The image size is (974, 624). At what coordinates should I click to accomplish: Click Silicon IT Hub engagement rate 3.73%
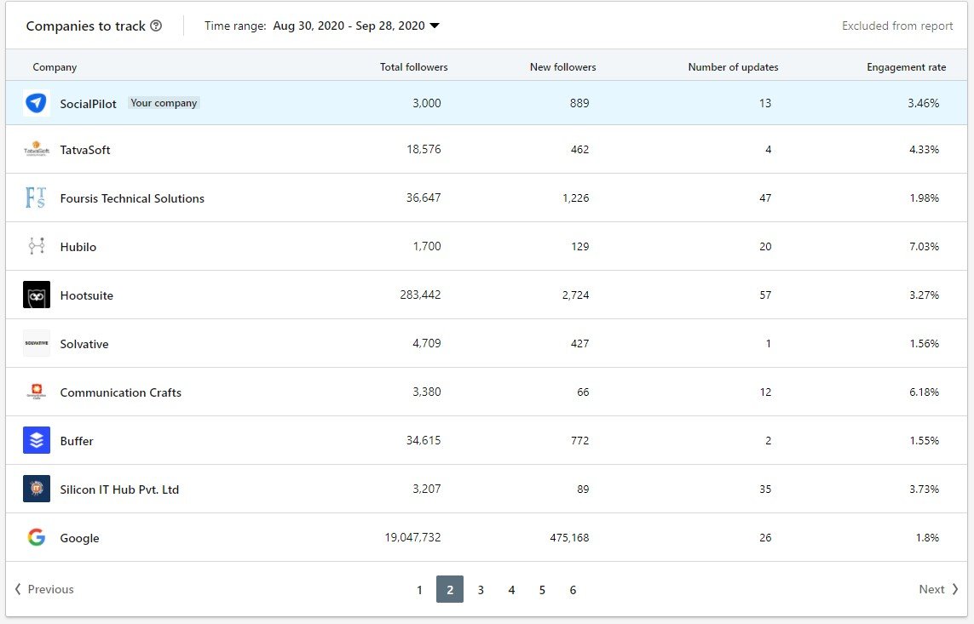(x=925, y=489)
